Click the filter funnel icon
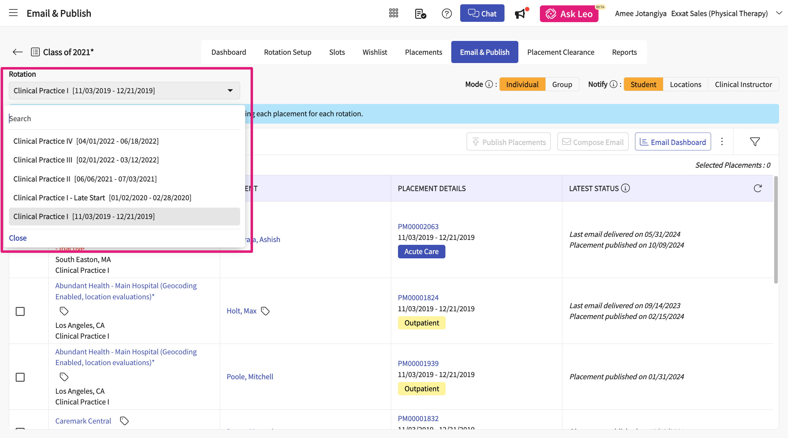 pyautogui.click(x=755, y=142)
